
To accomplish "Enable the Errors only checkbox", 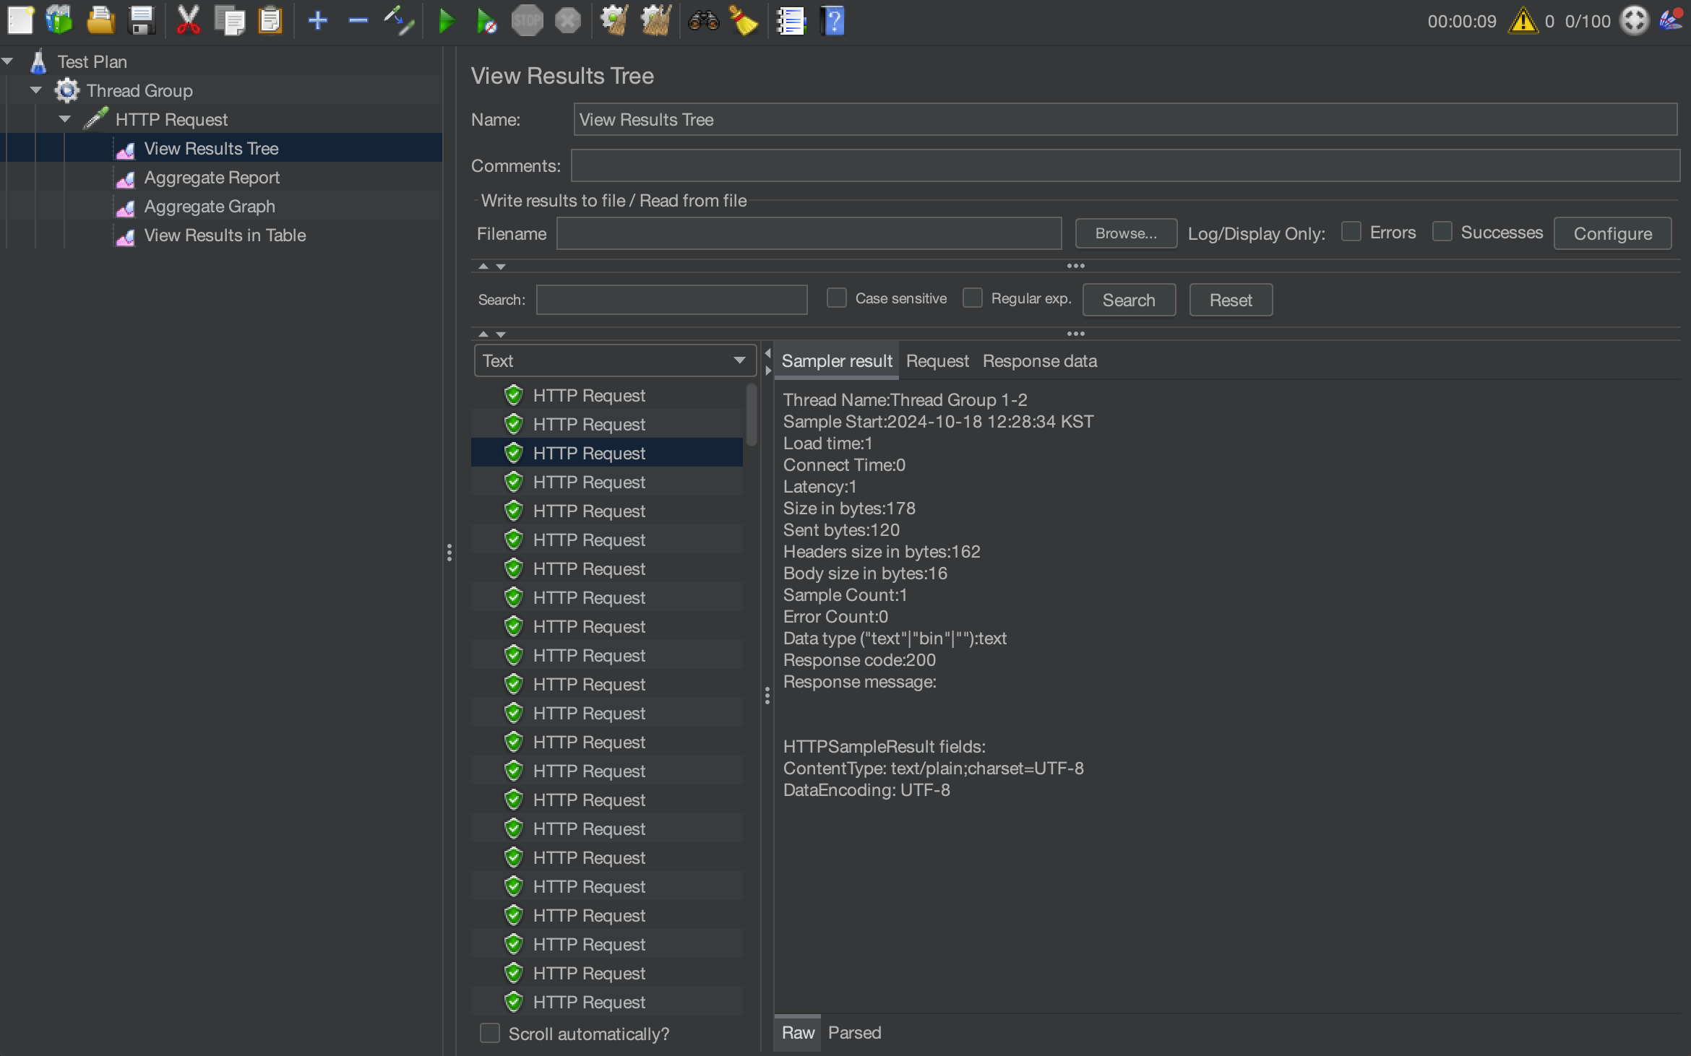I will pyautogui.click(x=1351, y=232).
